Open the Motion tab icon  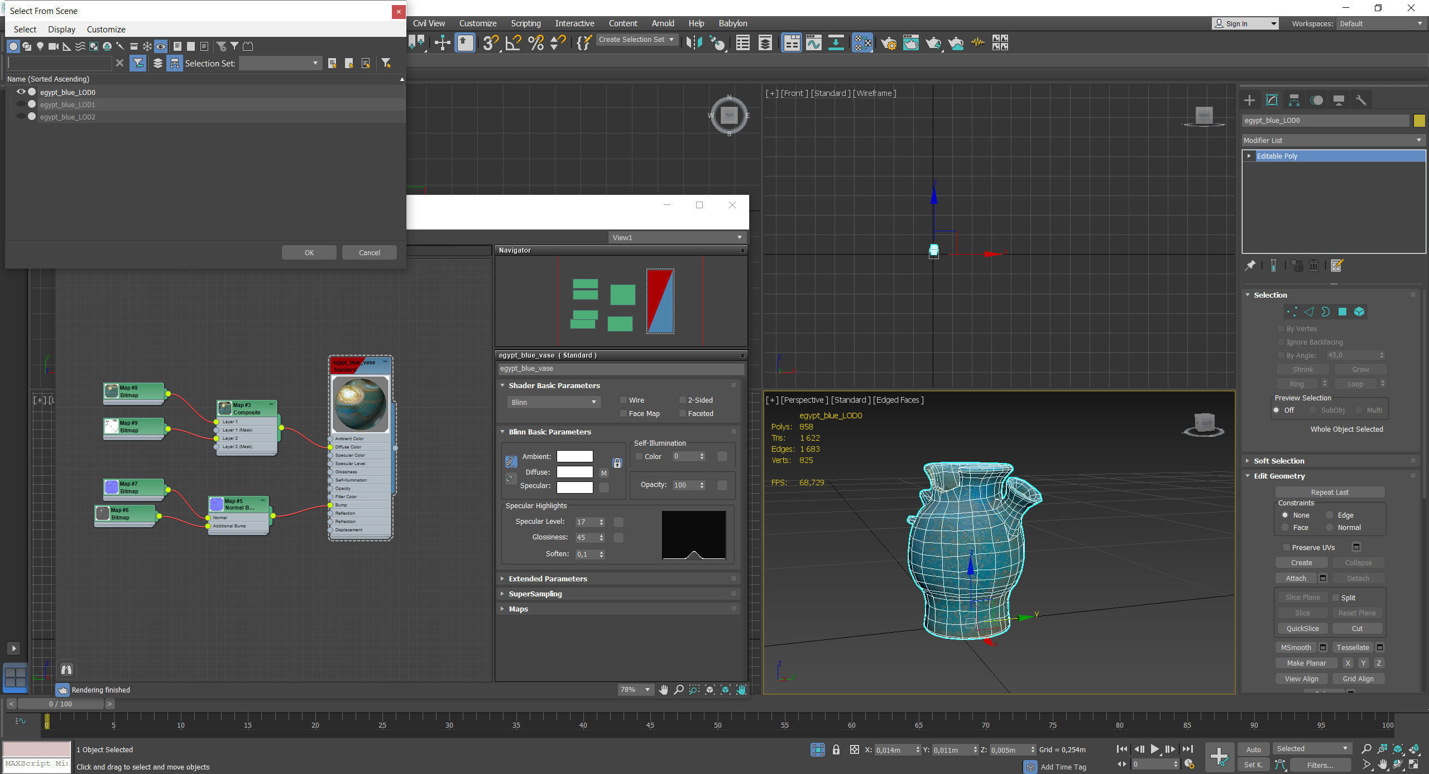pyautogui.click(x=1316, y=101)
